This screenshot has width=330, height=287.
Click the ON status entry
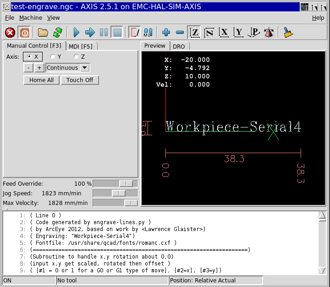[x=29, y=281]
